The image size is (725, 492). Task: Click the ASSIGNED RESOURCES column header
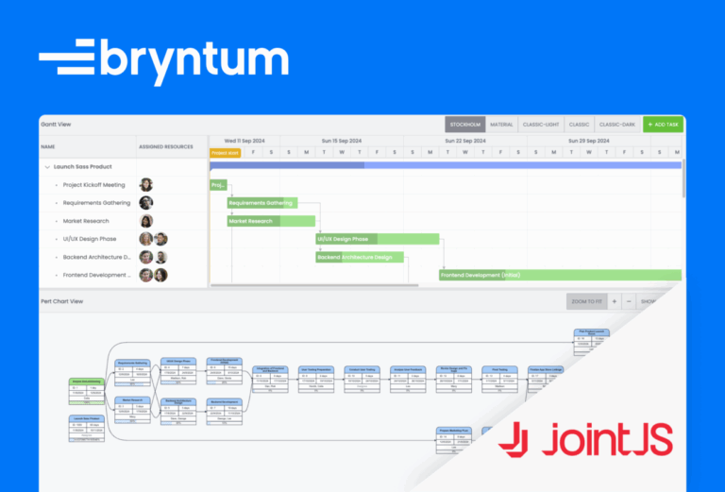point(172,146)
